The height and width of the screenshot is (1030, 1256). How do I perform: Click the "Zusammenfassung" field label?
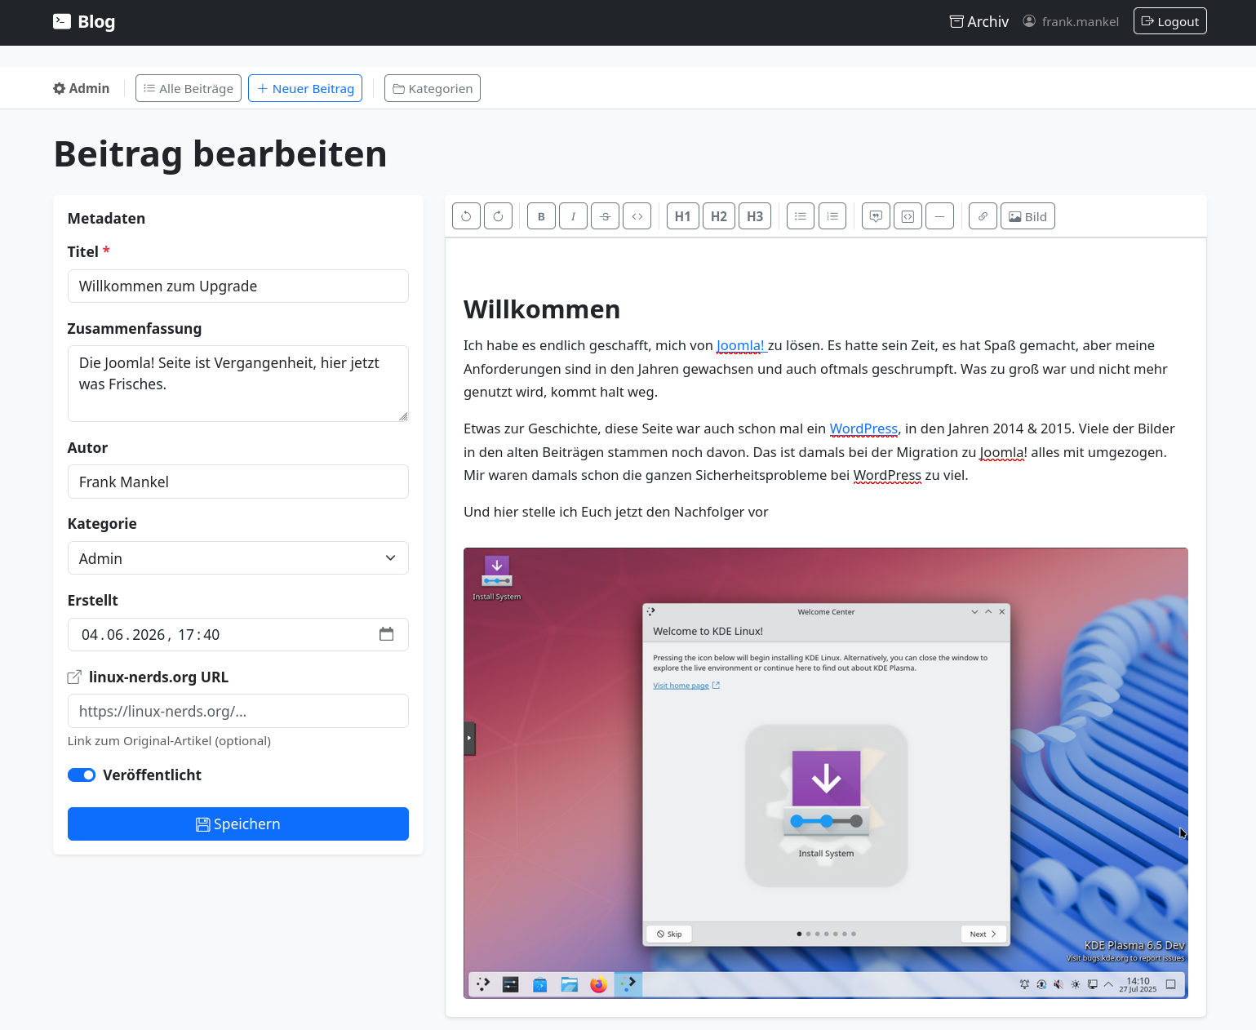pos(135,329)
